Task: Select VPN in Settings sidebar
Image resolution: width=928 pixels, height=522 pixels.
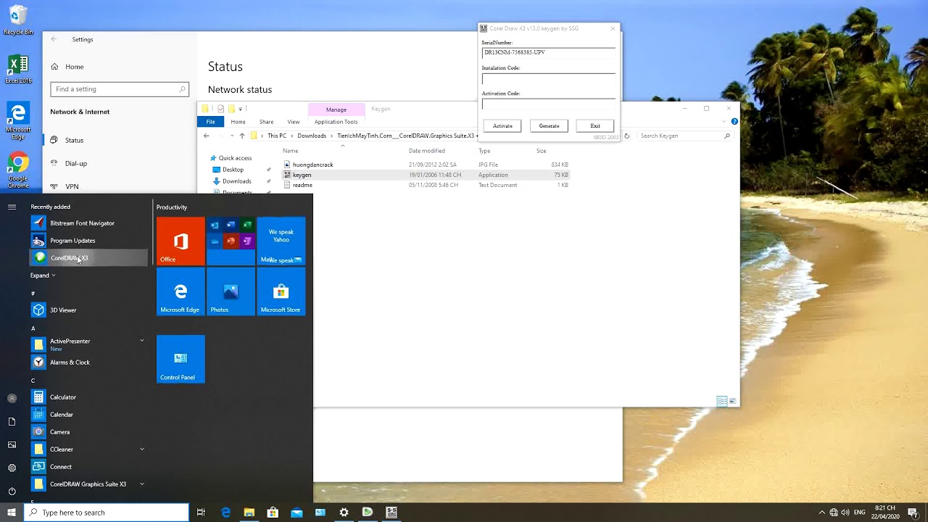Action: click(72, 187)
